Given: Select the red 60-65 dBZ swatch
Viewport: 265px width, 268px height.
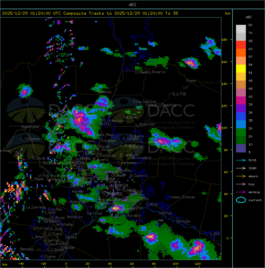Looking at the screenshot, I should pyautogui.click(x=241, y=45).
